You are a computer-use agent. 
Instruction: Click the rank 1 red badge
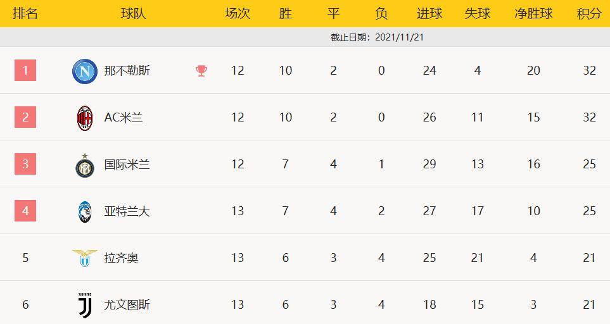25,70
